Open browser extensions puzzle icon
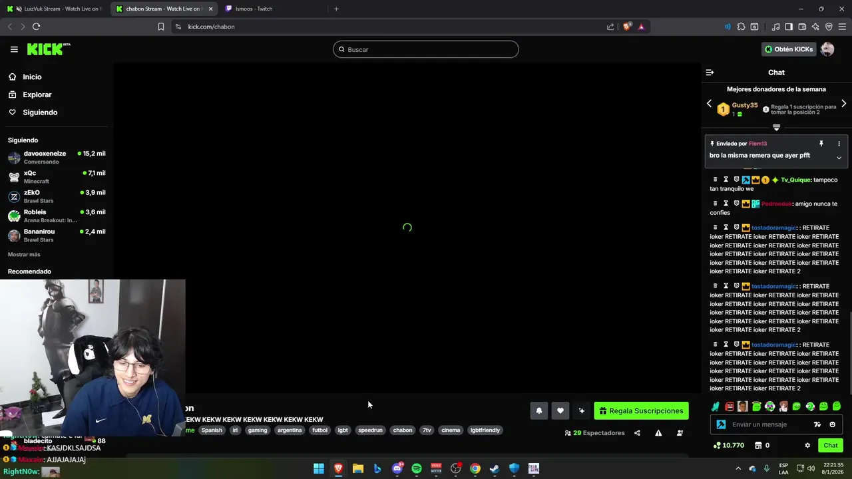This screenshot has height=479, width=852. [x=741, y=27]
